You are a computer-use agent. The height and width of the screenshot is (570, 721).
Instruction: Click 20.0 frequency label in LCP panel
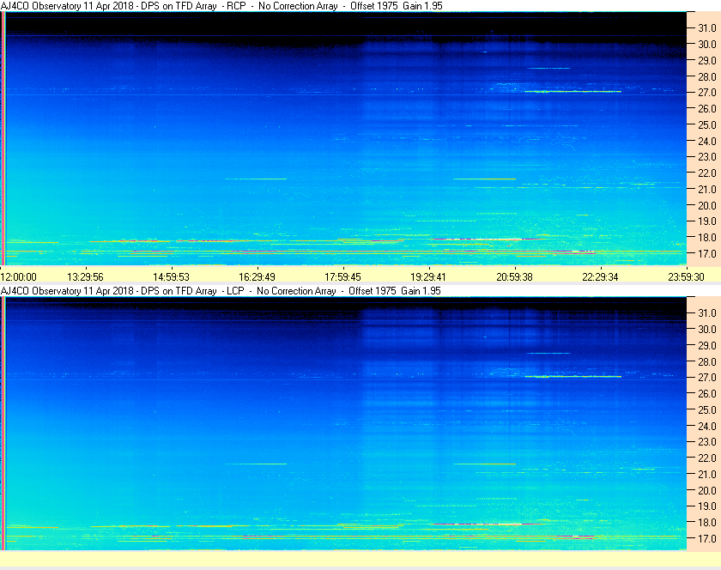point(707,490)
